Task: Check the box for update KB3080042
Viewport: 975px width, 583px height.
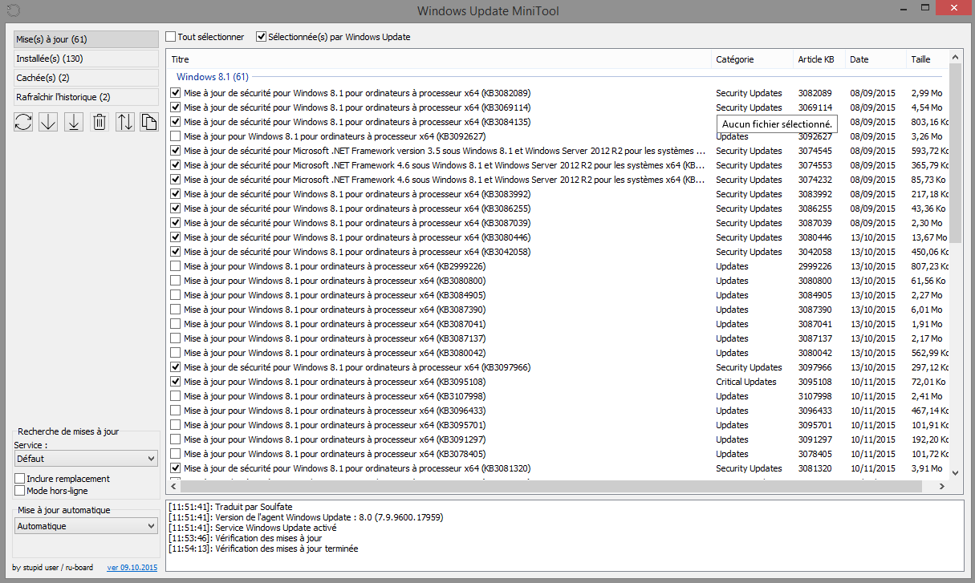Action: tap(176, 353)
